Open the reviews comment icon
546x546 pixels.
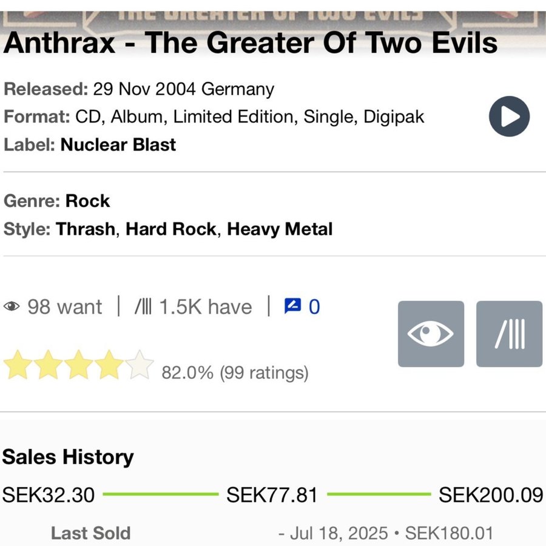292,306
